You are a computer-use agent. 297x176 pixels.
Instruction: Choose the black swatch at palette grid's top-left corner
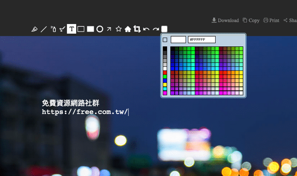[x=172, y=49]
